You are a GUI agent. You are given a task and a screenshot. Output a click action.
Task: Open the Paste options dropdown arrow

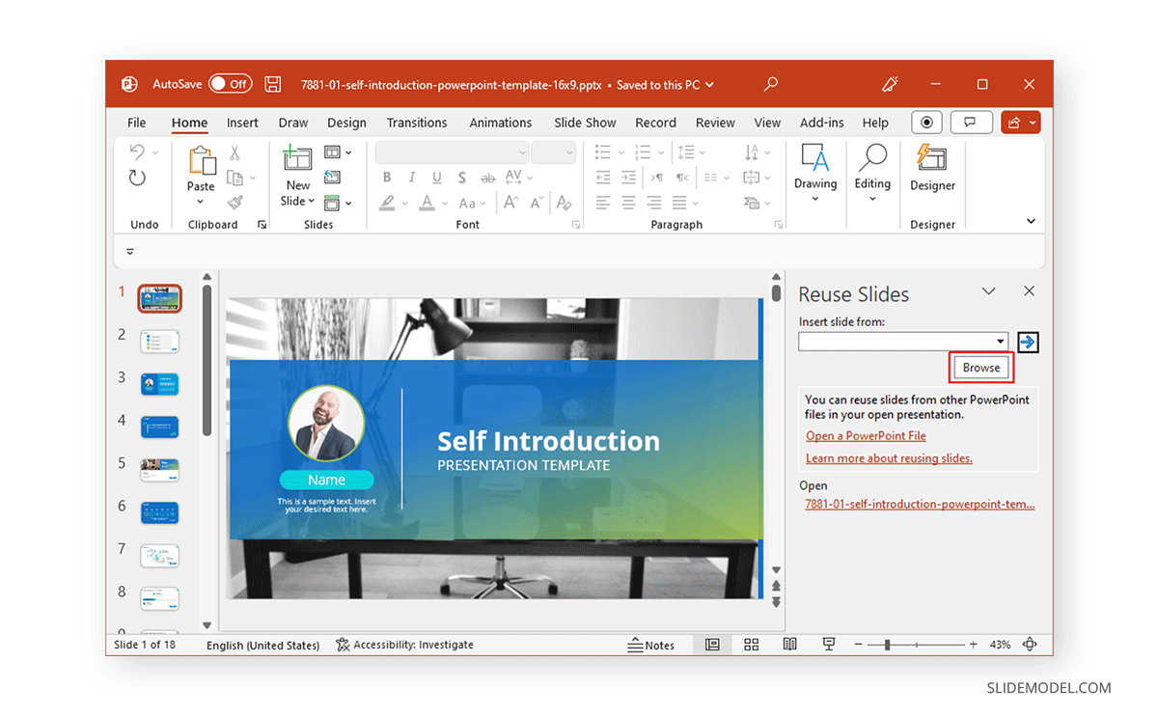click(201, 202)
